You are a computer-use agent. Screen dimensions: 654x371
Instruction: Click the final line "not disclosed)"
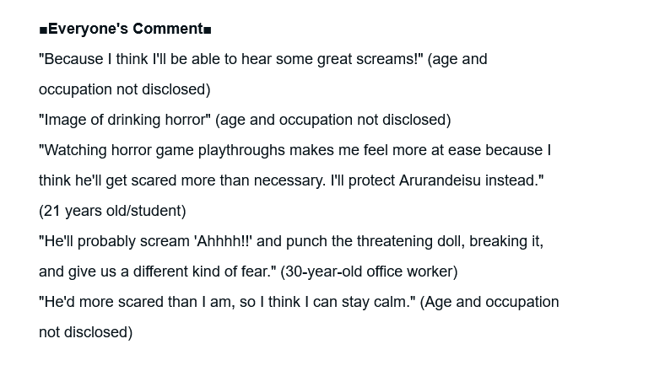click(85, 332)
